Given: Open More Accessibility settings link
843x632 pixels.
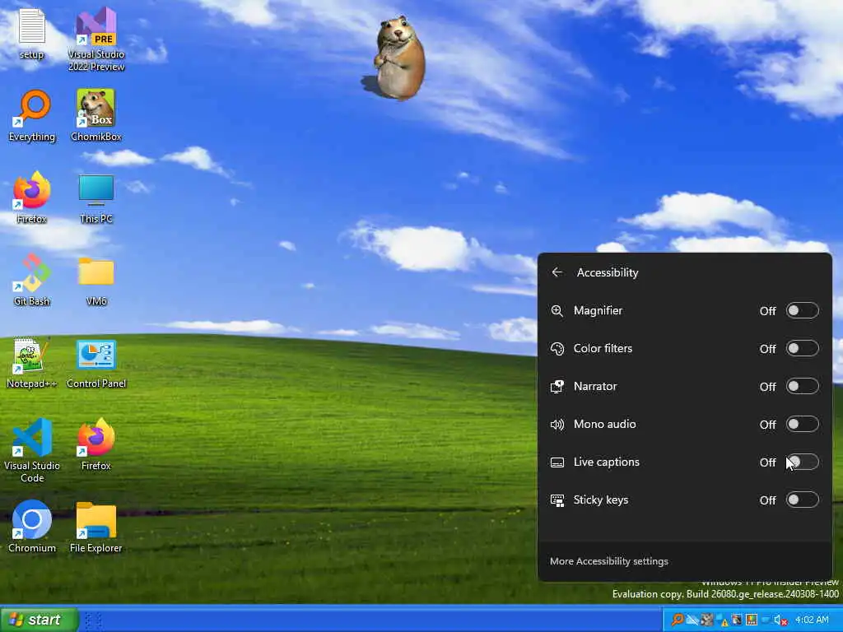Looking at the screenshot, I should tap(608, 561).
